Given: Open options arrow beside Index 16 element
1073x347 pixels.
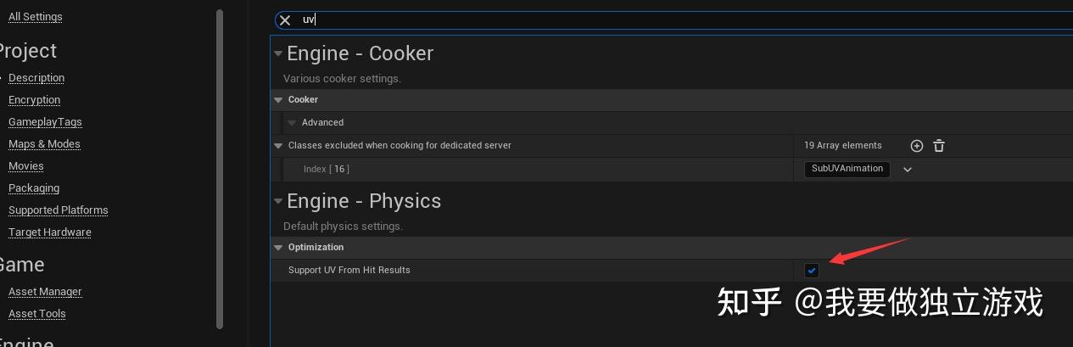Looking at the screenshot, I should pos(908,170).
